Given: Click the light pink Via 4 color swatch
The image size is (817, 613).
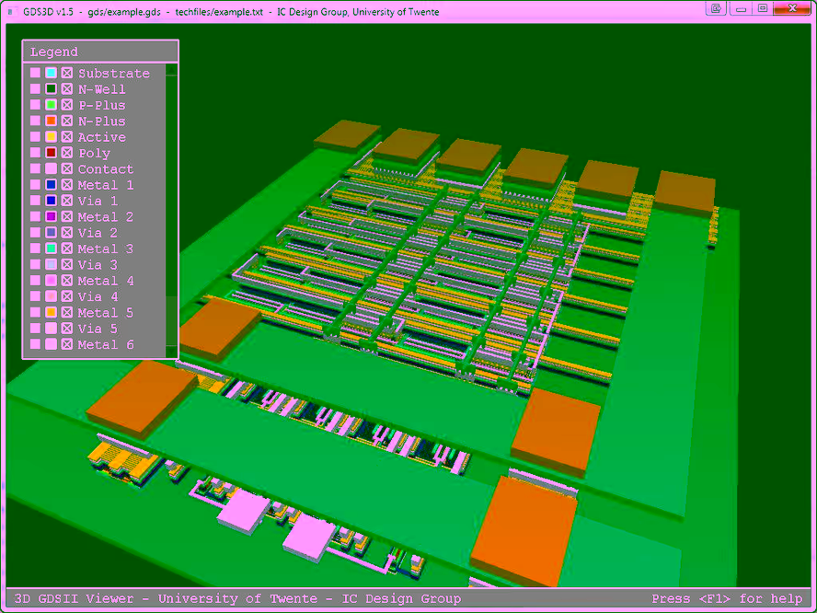Looking at the screenshot, I should click(x=51, y=296).
